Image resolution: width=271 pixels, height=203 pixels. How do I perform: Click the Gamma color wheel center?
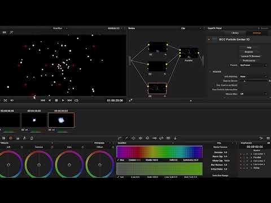click(39, 165)
